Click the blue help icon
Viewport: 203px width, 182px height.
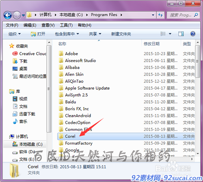tap(193, 34)
